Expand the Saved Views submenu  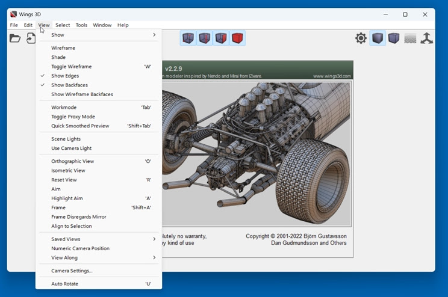99,239
